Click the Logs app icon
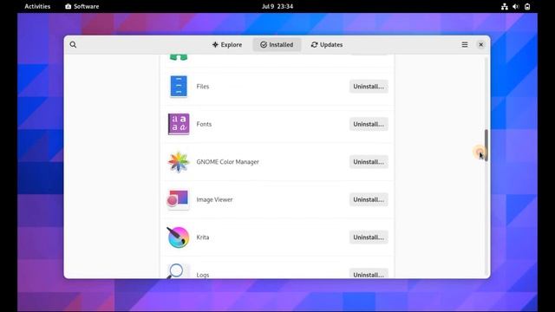This screenshot has height=312, width=555. pos(178,271)
